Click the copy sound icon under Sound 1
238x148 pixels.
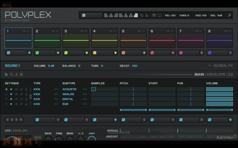click(11, 74)
